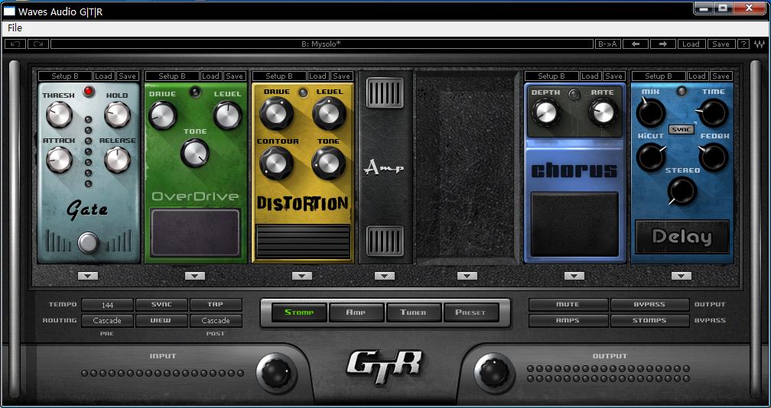Screen dimensions: 771x408
Task: Toggle the Chorus pedal footswitch pad
Action: pos(574,225)
